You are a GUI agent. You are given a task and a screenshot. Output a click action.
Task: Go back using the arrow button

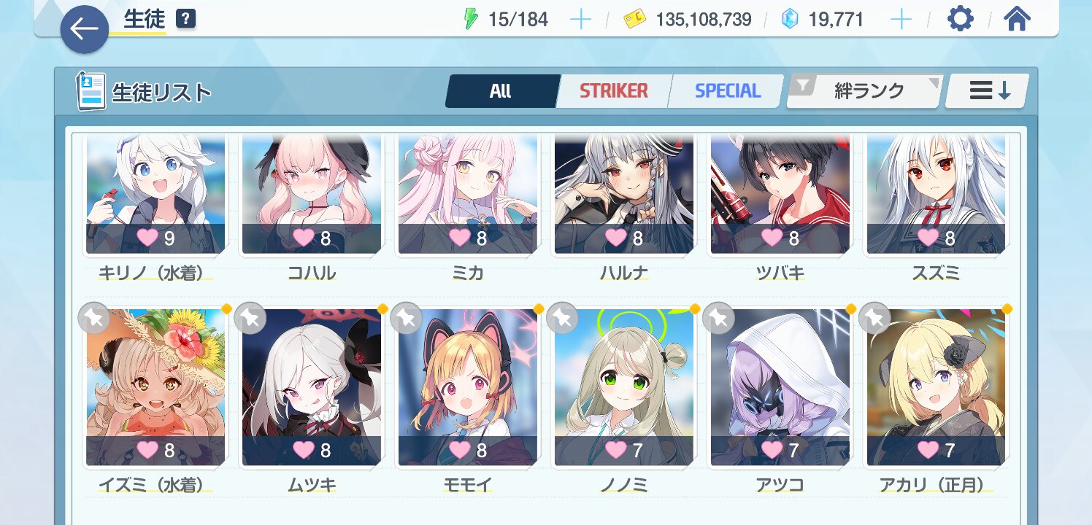pyautogui.click(x=85, y=30)
